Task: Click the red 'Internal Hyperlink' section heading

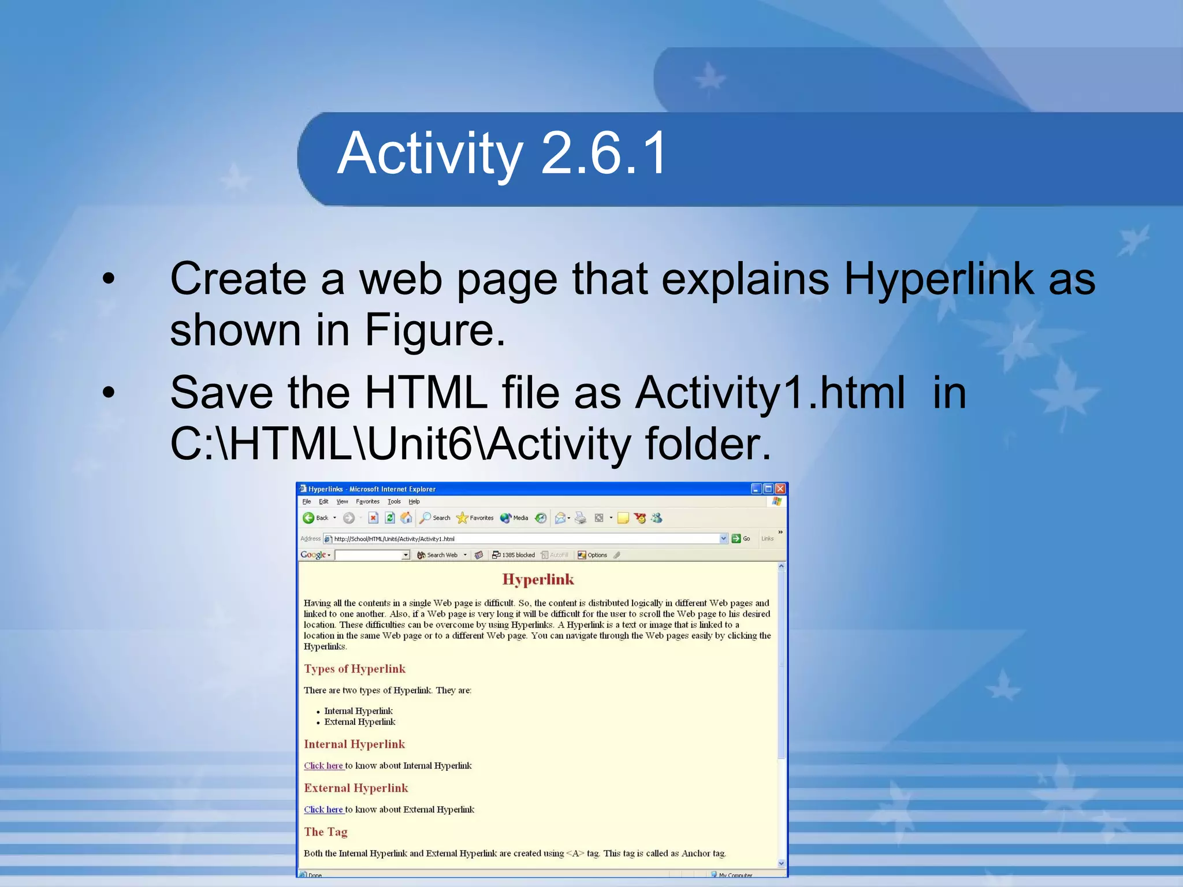Action: click(355, 744)
